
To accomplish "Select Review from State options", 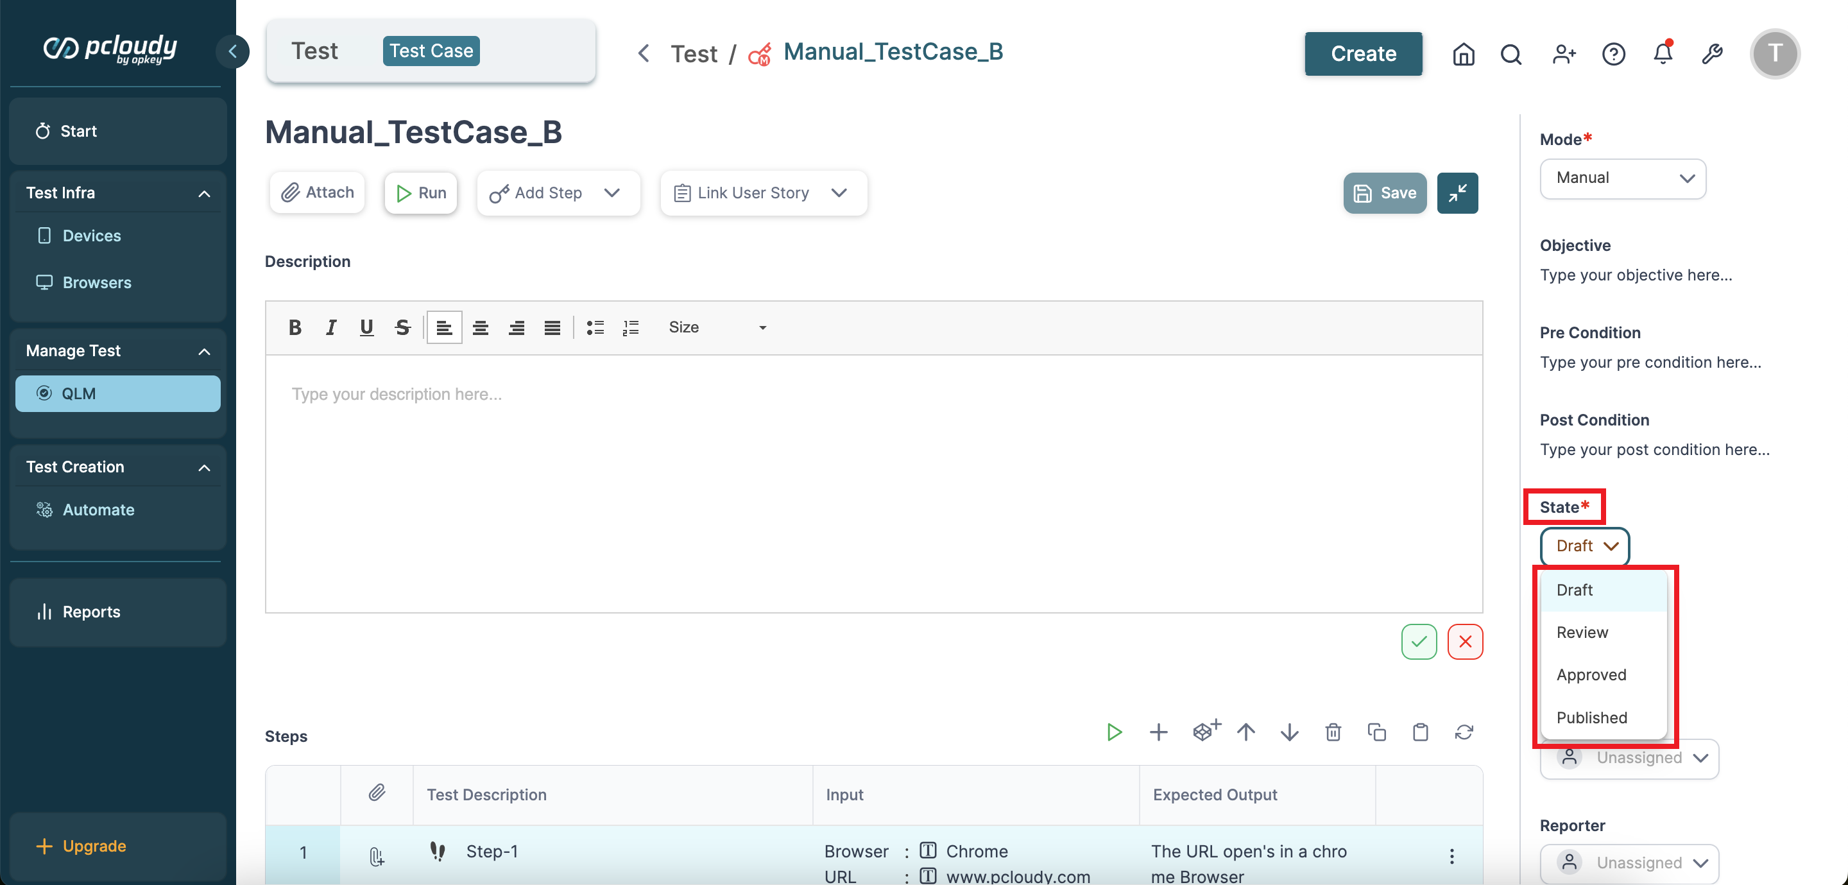I will click(1604, 632).
